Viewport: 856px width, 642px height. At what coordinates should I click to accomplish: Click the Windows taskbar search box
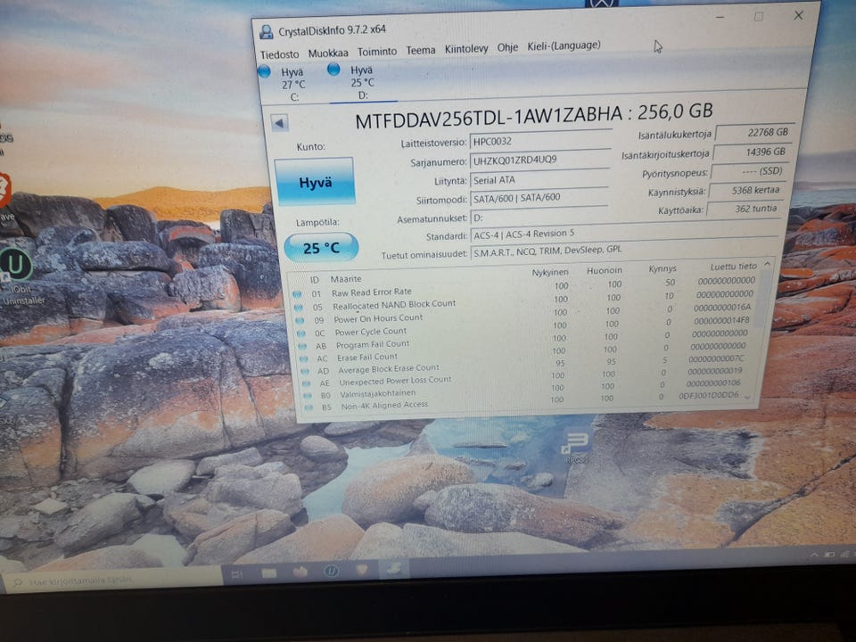click(115, 580)
